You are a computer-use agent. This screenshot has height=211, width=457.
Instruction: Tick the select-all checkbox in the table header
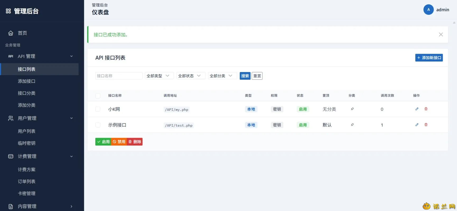pyautogui.click(x=98, y=96)
